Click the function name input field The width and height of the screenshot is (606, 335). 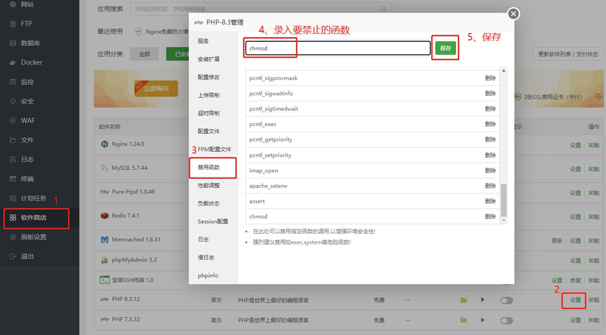[338, 48]
